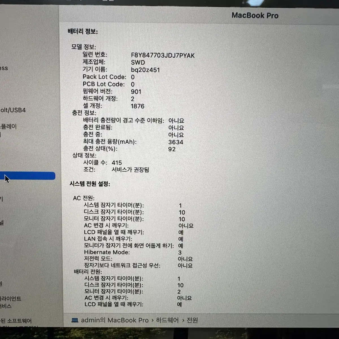Click the '제조업체:' label
Screen dimensions: 339x339
click(94, 62)
